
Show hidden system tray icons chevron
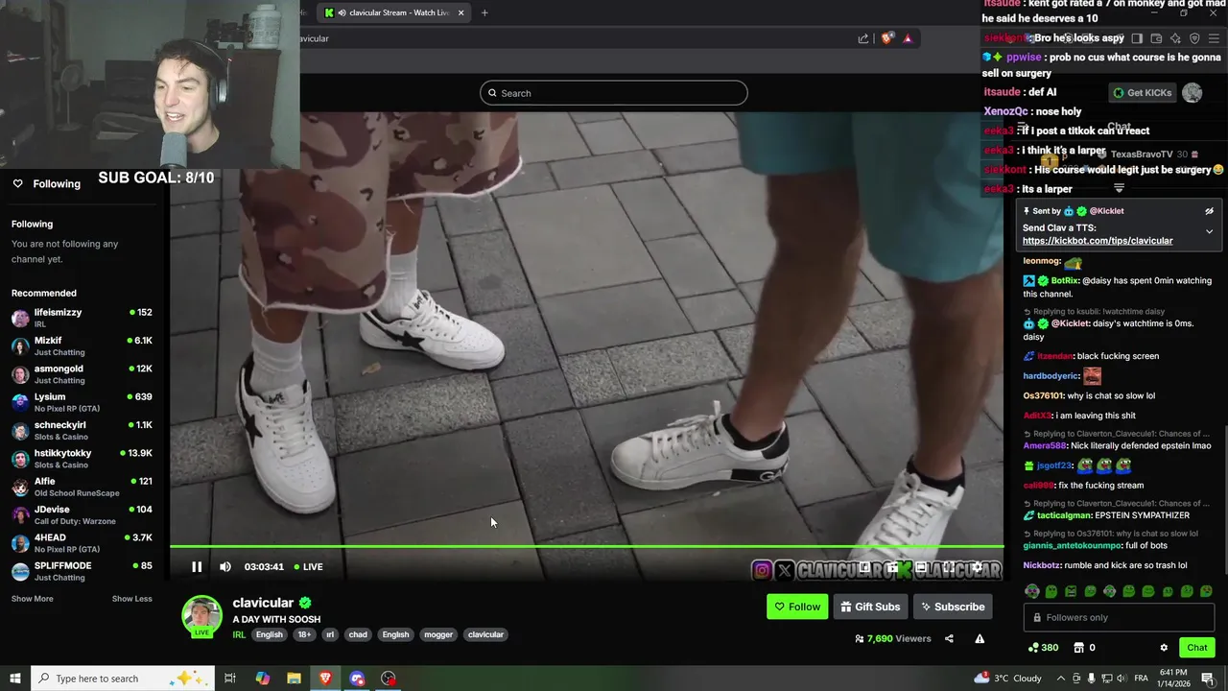pos(1061,679)
